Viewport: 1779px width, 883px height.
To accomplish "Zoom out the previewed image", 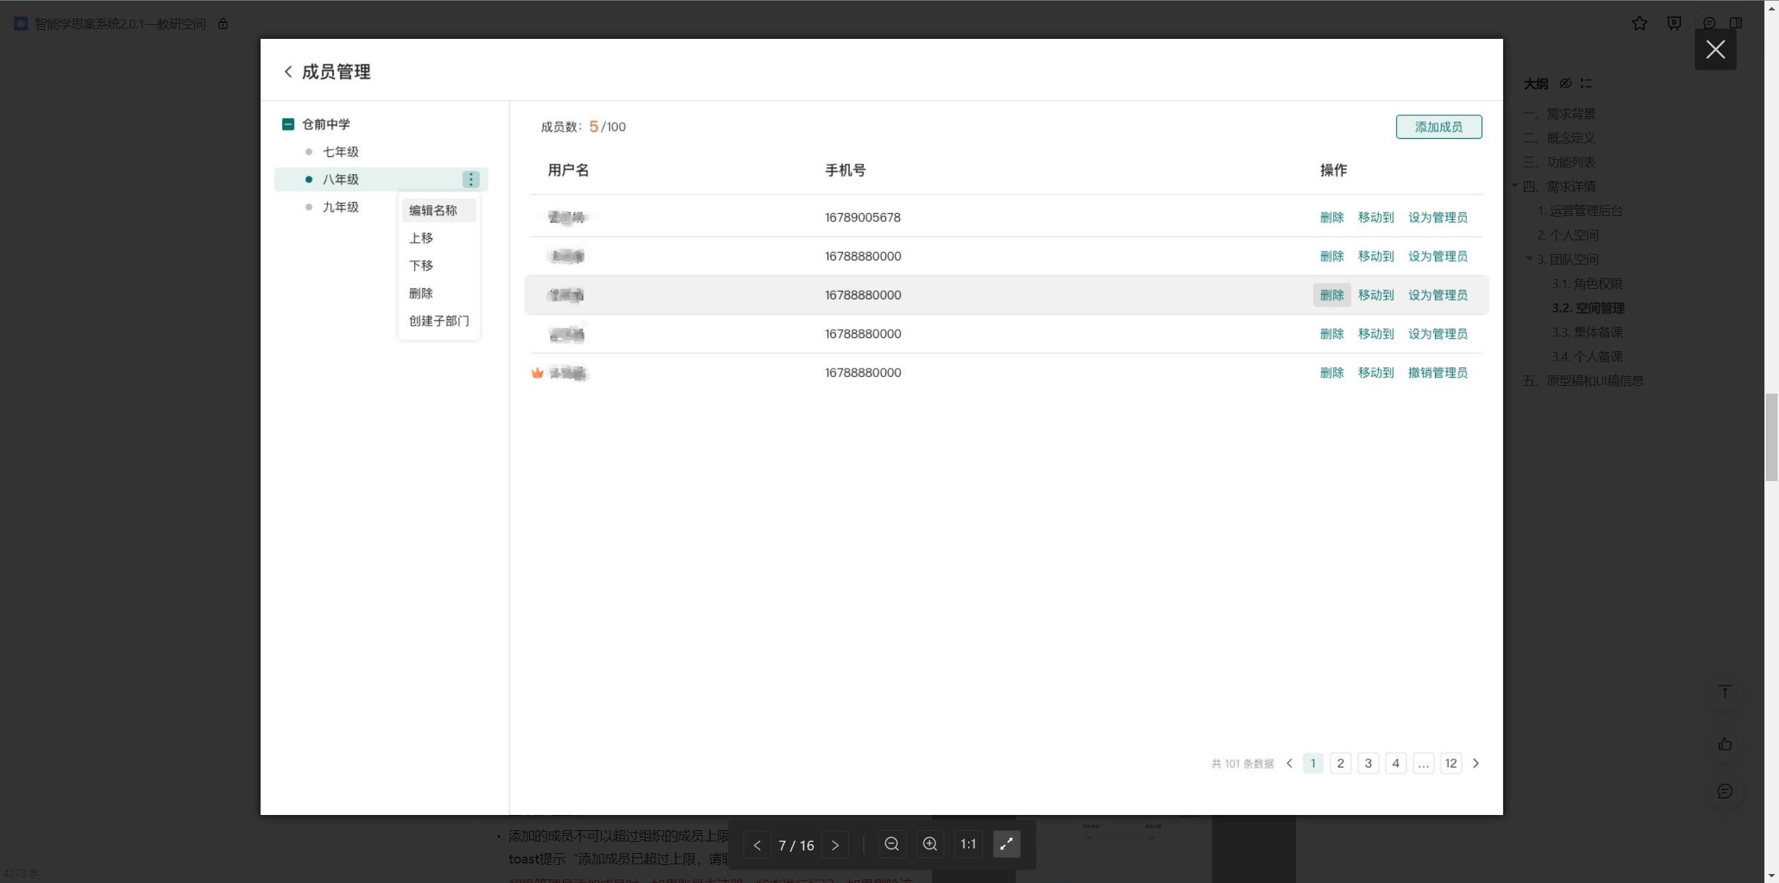I will tap(892, 844).
